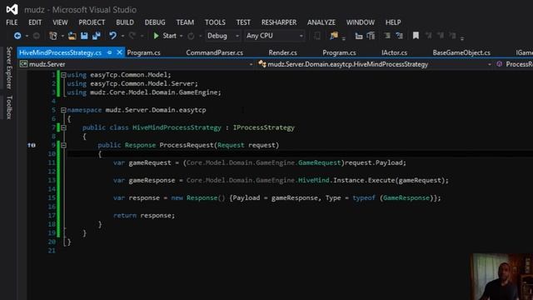Open the EDIT menu

tap(35, 22)
